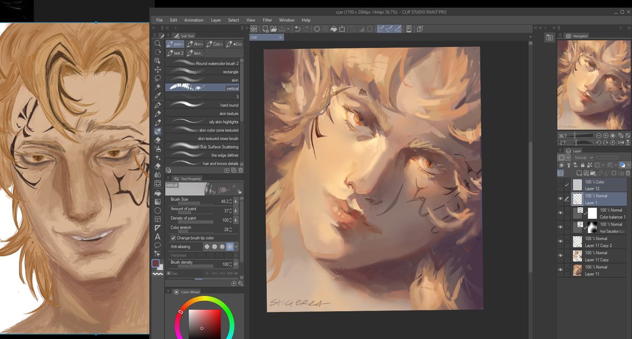Image resolution: width=632 pixels, height=339 pixels.
Task: Select the Text tool
Action: [x=157, y=236]
